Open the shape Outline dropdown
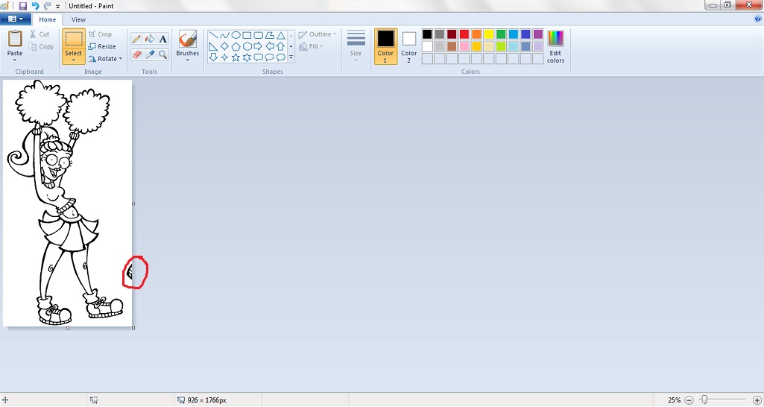 (x=318, y=34)
